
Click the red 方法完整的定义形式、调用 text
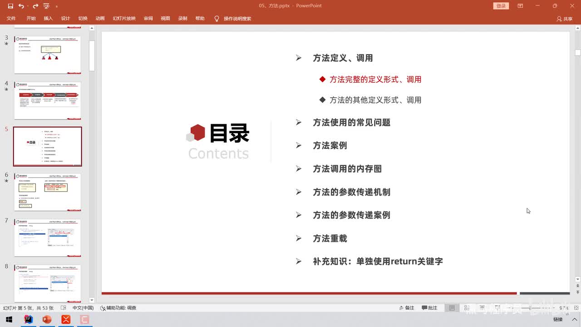coord(375,79)
